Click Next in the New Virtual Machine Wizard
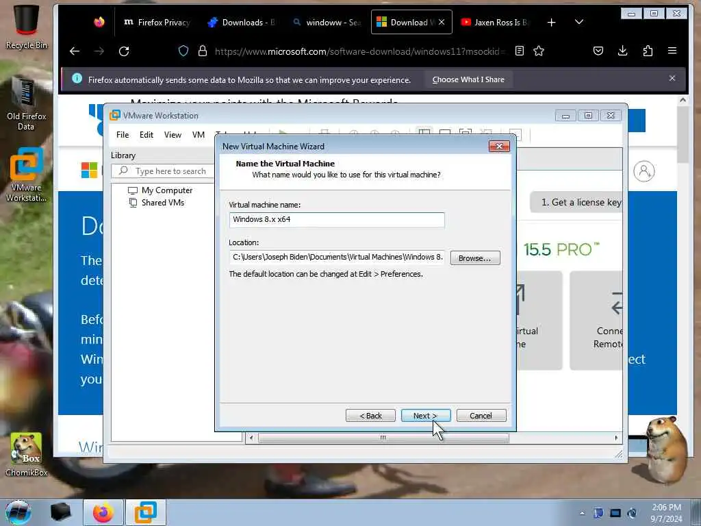Image resolution: width=701 pixels, height=526 pixels. click(426, 416)
